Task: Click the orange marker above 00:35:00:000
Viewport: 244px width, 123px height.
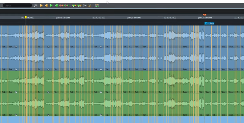Action: (x=205, y=15)
